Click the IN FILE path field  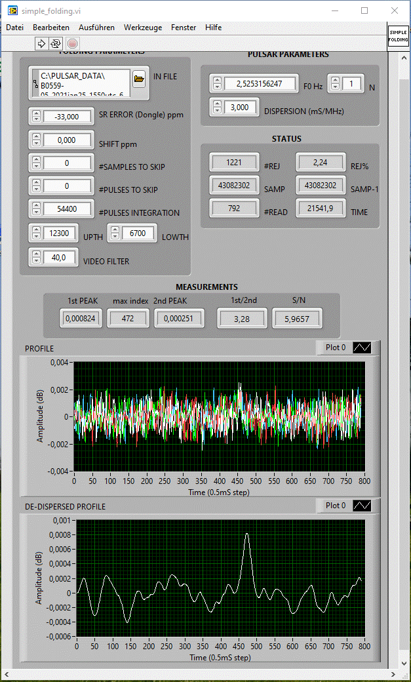click(85, 83)
